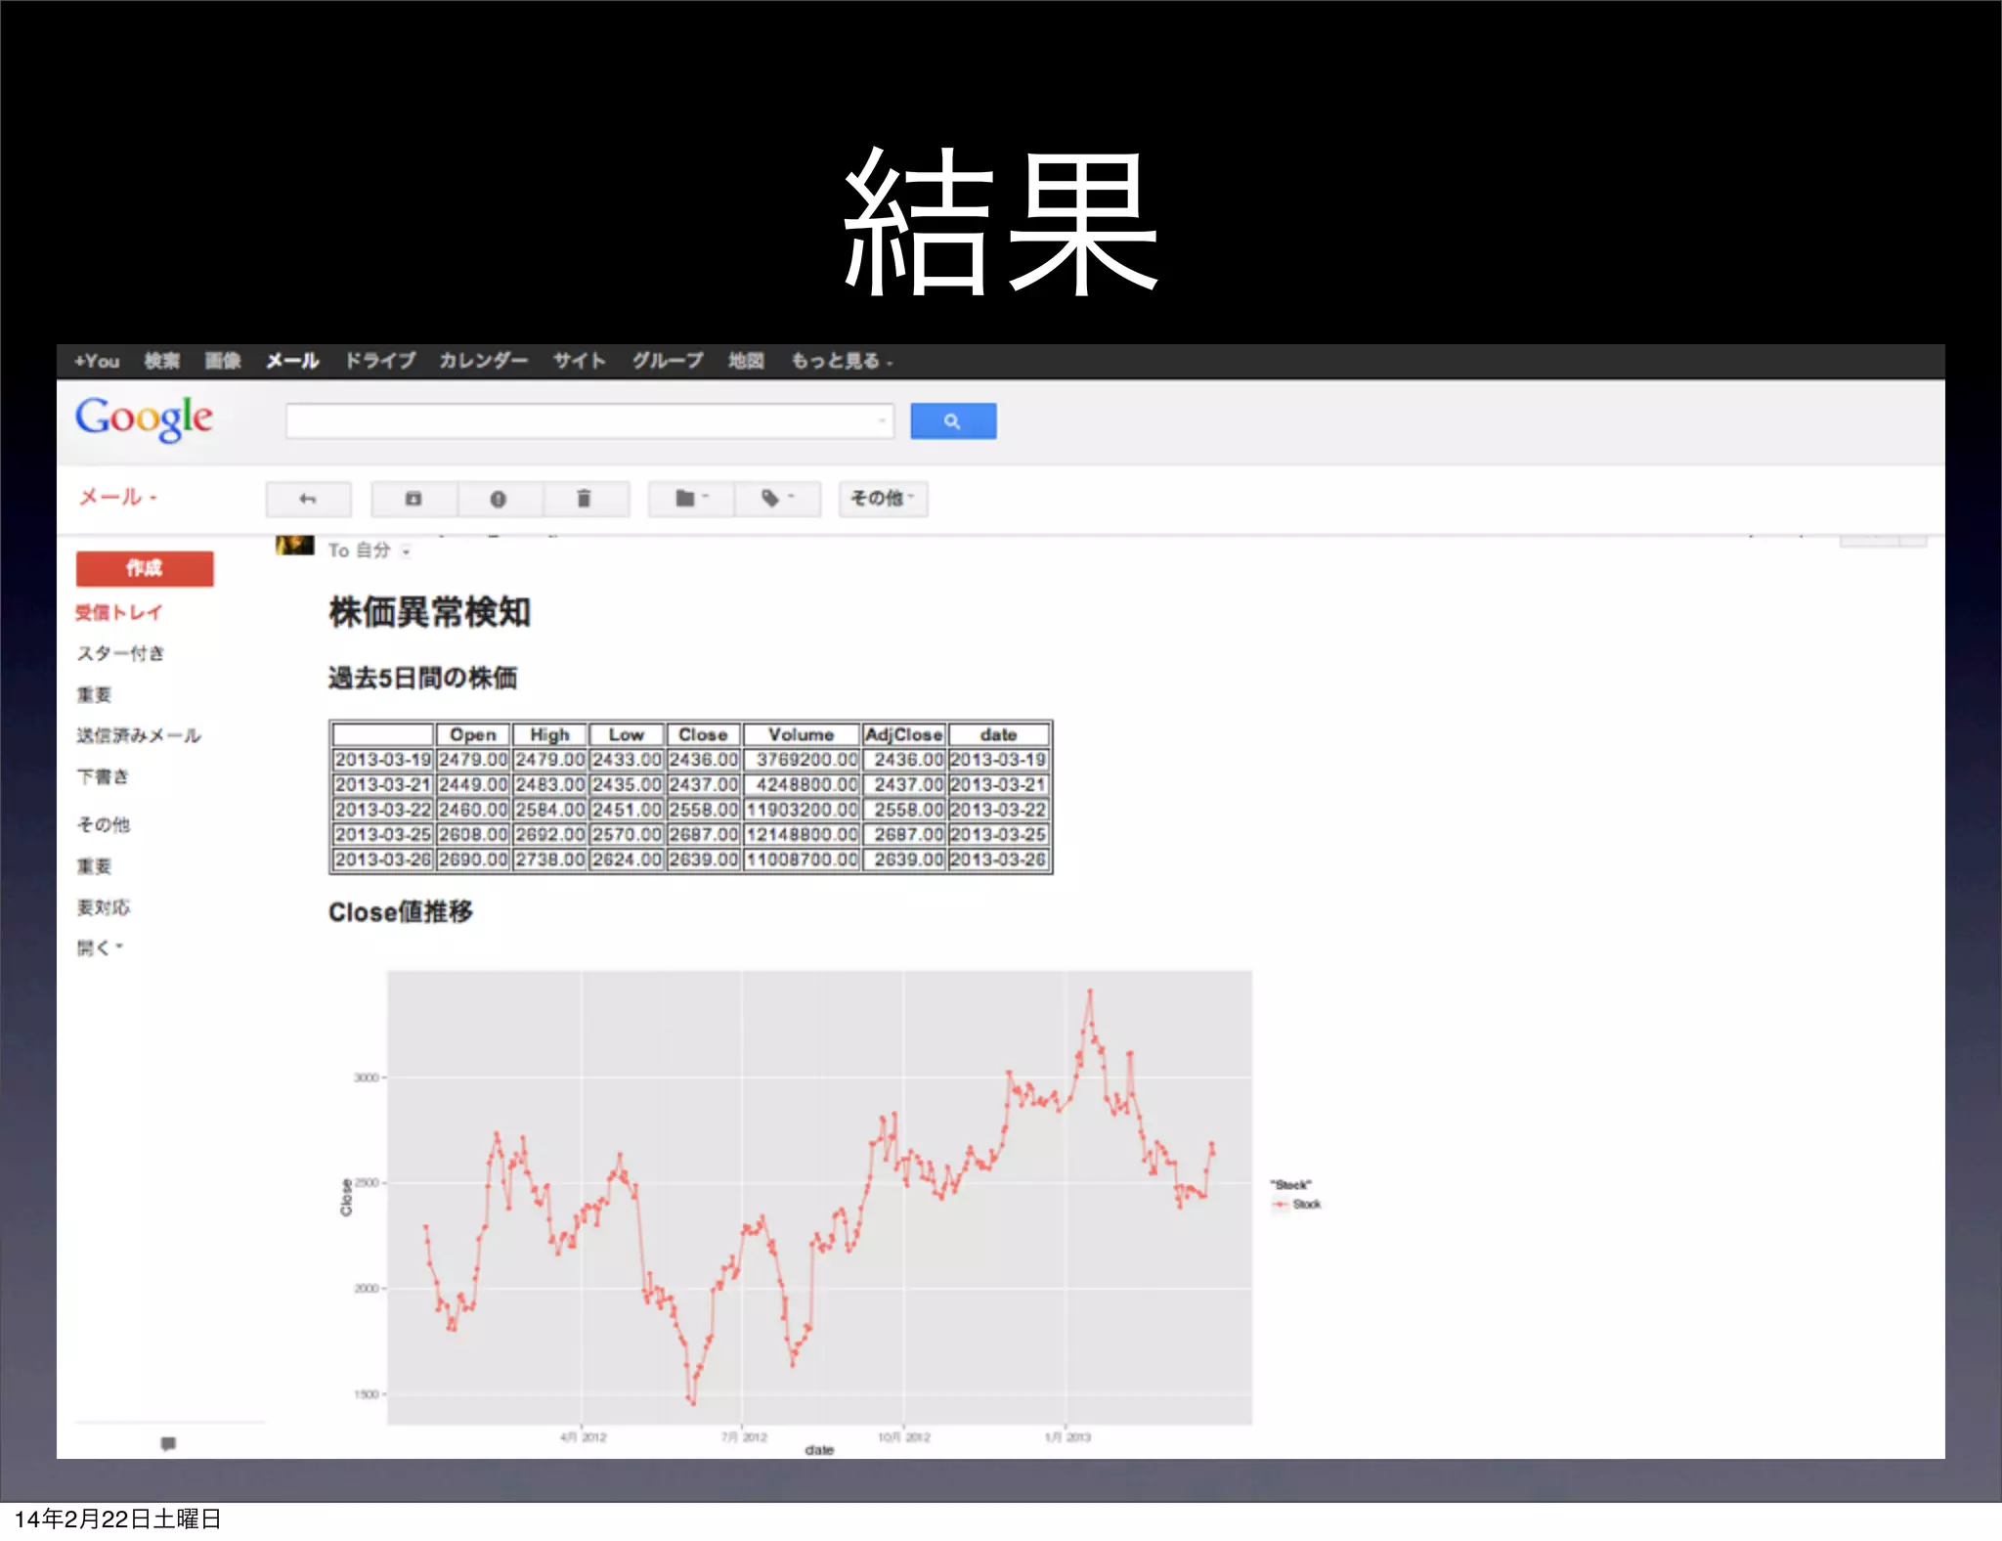This screenshot has height=1541, width=2002.
Task: Open サイト in the top bar
Action: (580, 361)
